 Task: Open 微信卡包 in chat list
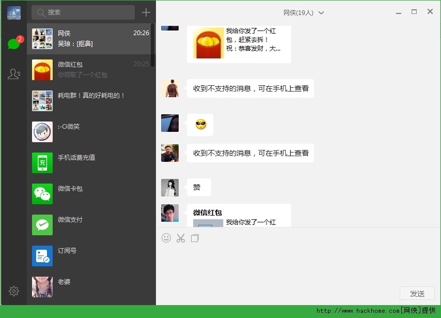(90, 194)
